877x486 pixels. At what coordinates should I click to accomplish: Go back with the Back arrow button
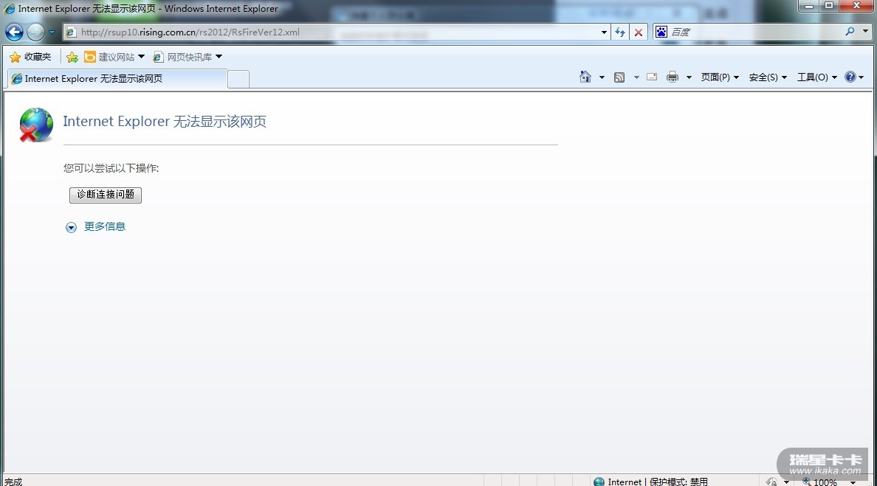click(x=15, y=32)
